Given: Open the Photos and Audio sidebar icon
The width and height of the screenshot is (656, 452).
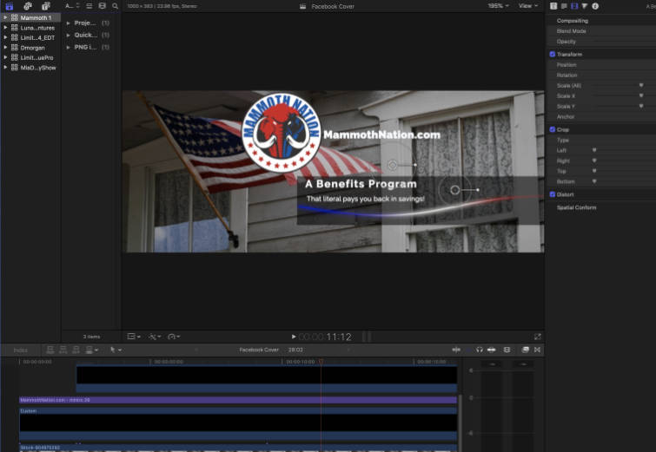Looking at the screenshot, I should click(28, 6).
